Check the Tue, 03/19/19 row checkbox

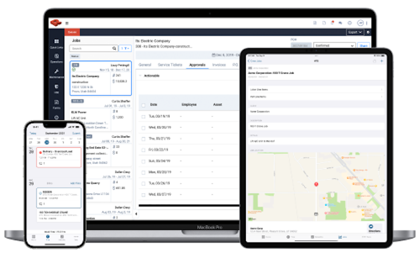point(143,116)
